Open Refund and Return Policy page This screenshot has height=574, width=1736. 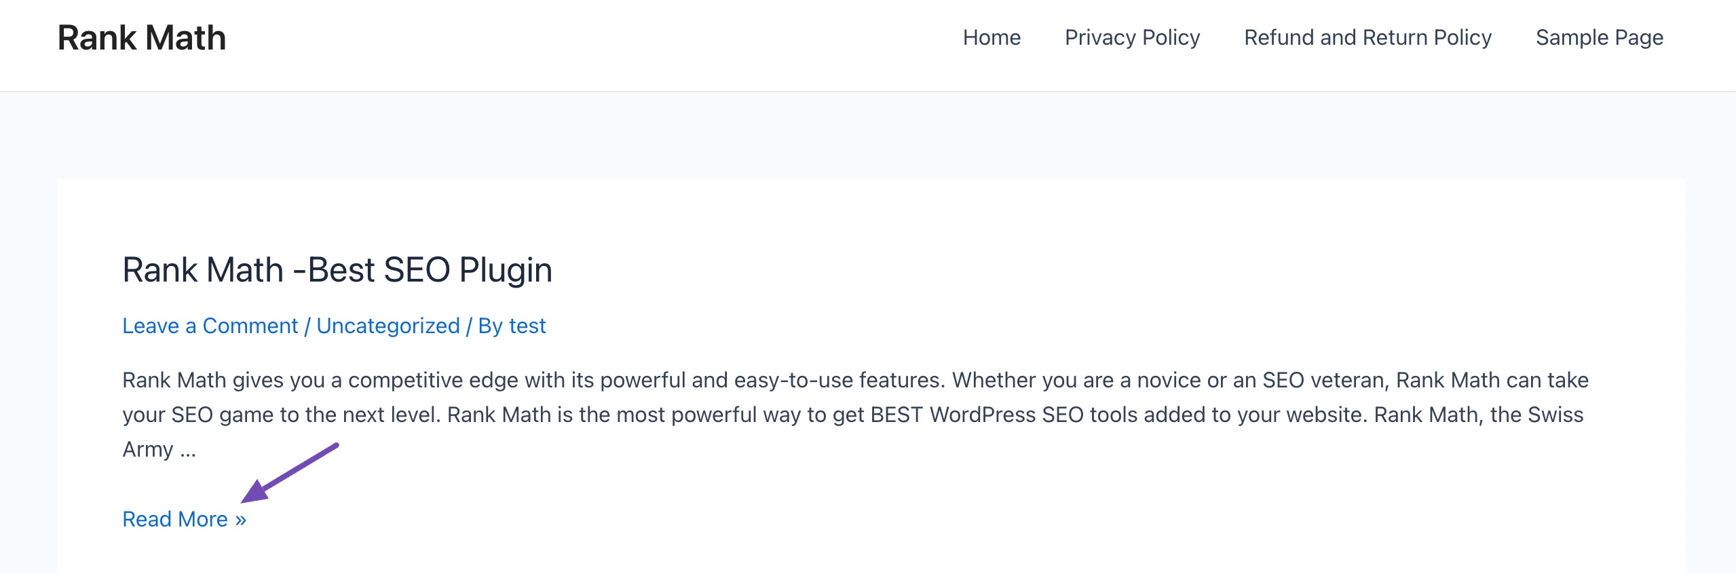pos(1367,38)
